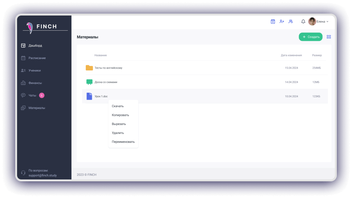This screenshot has width=352, height=198.
Task: Click the calendar add icon in header
Action: pyautogui.click(x=273, y=22)
